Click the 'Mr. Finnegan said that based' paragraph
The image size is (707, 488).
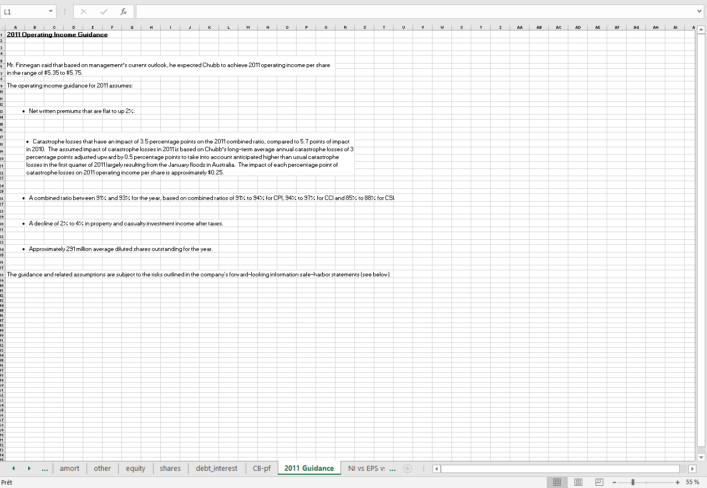coord(169,69)
